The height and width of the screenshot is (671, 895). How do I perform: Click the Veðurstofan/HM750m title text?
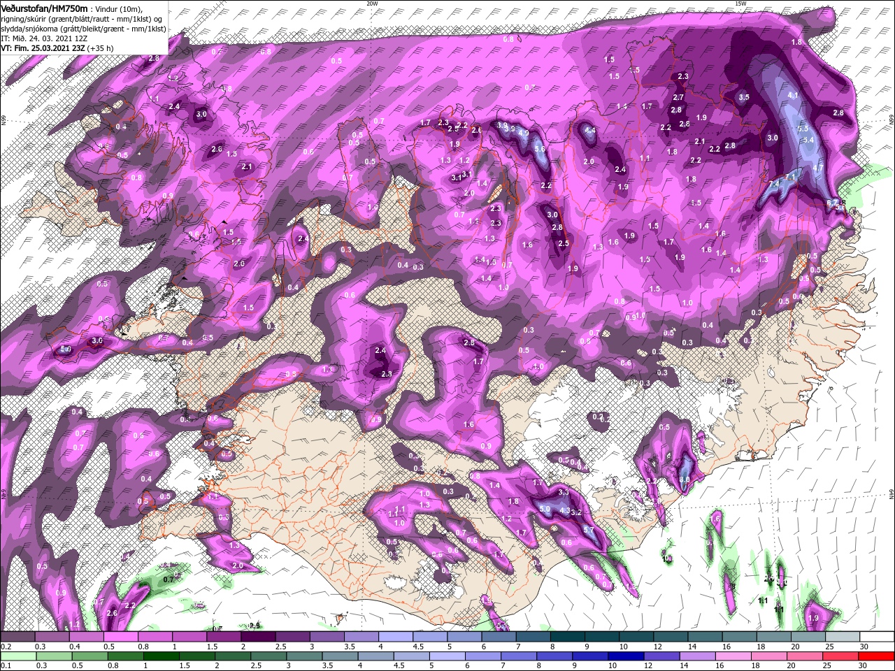point(44,8)
